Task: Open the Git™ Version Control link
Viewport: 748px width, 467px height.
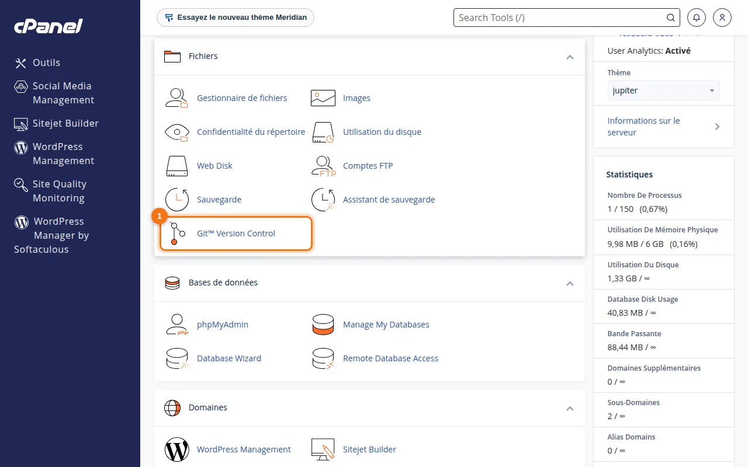Action: coord(236,233)
